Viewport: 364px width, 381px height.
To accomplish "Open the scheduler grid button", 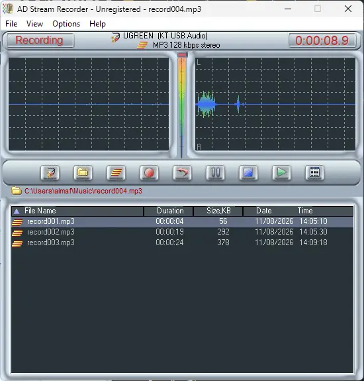I will point(314,173).
